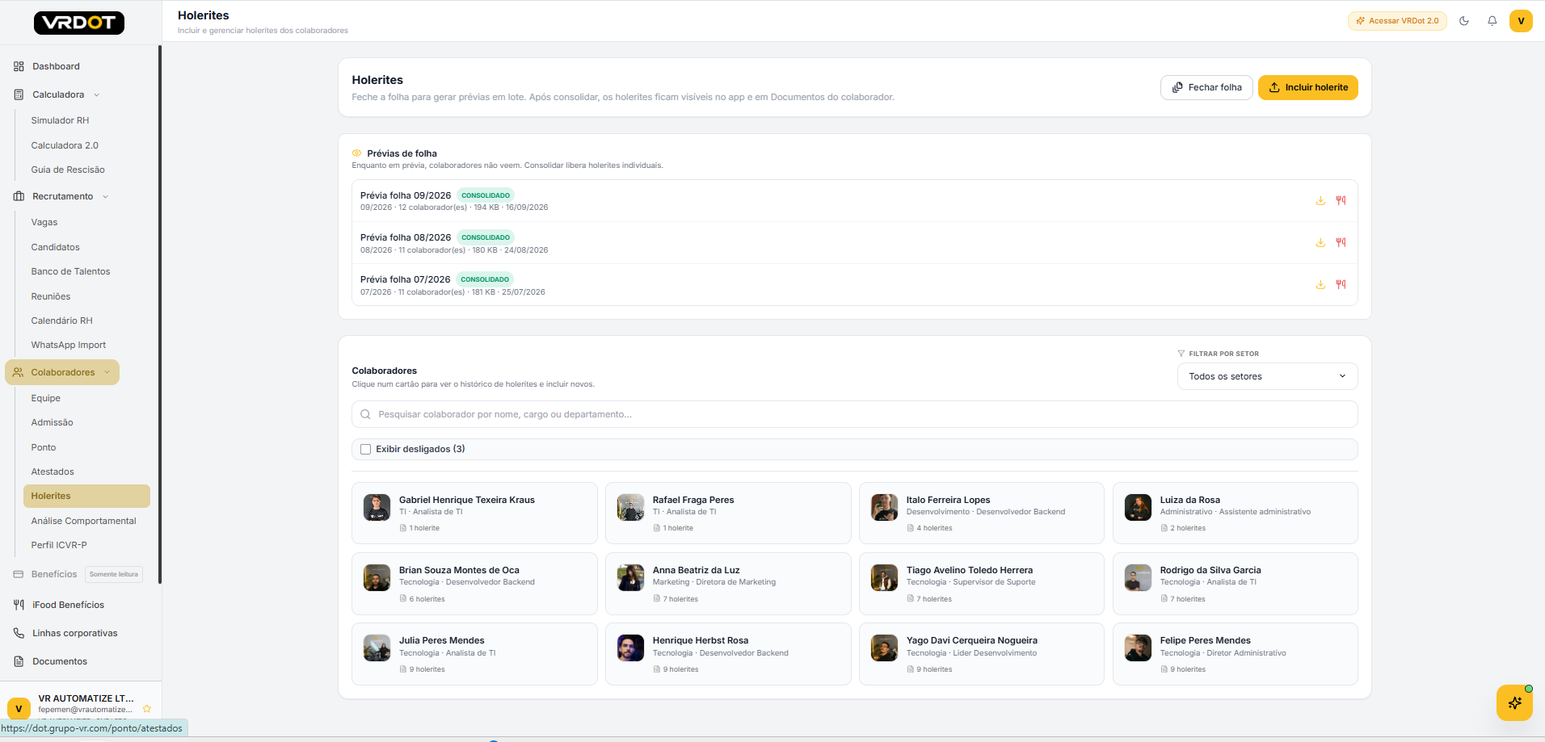Click the user avatar V in the top bar

[1521, 21]
